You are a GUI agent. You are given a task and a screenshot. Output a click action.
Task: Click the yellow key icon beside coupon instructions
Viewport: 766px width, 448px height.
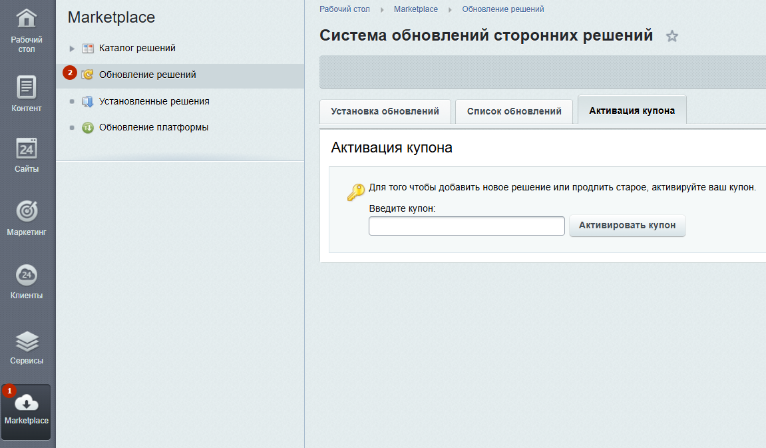click(x=355, y=192)
